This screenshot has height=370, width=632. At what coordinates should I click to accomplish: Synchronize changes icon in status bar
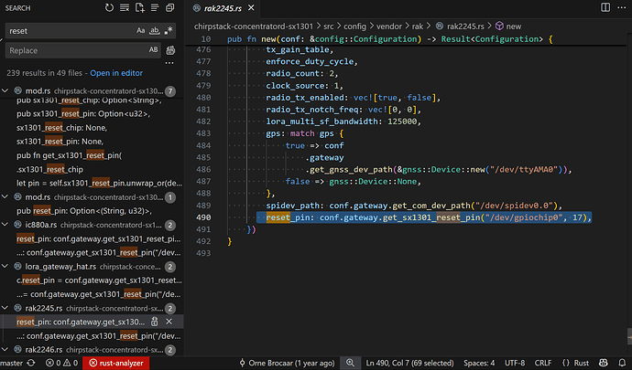point(31,363)
